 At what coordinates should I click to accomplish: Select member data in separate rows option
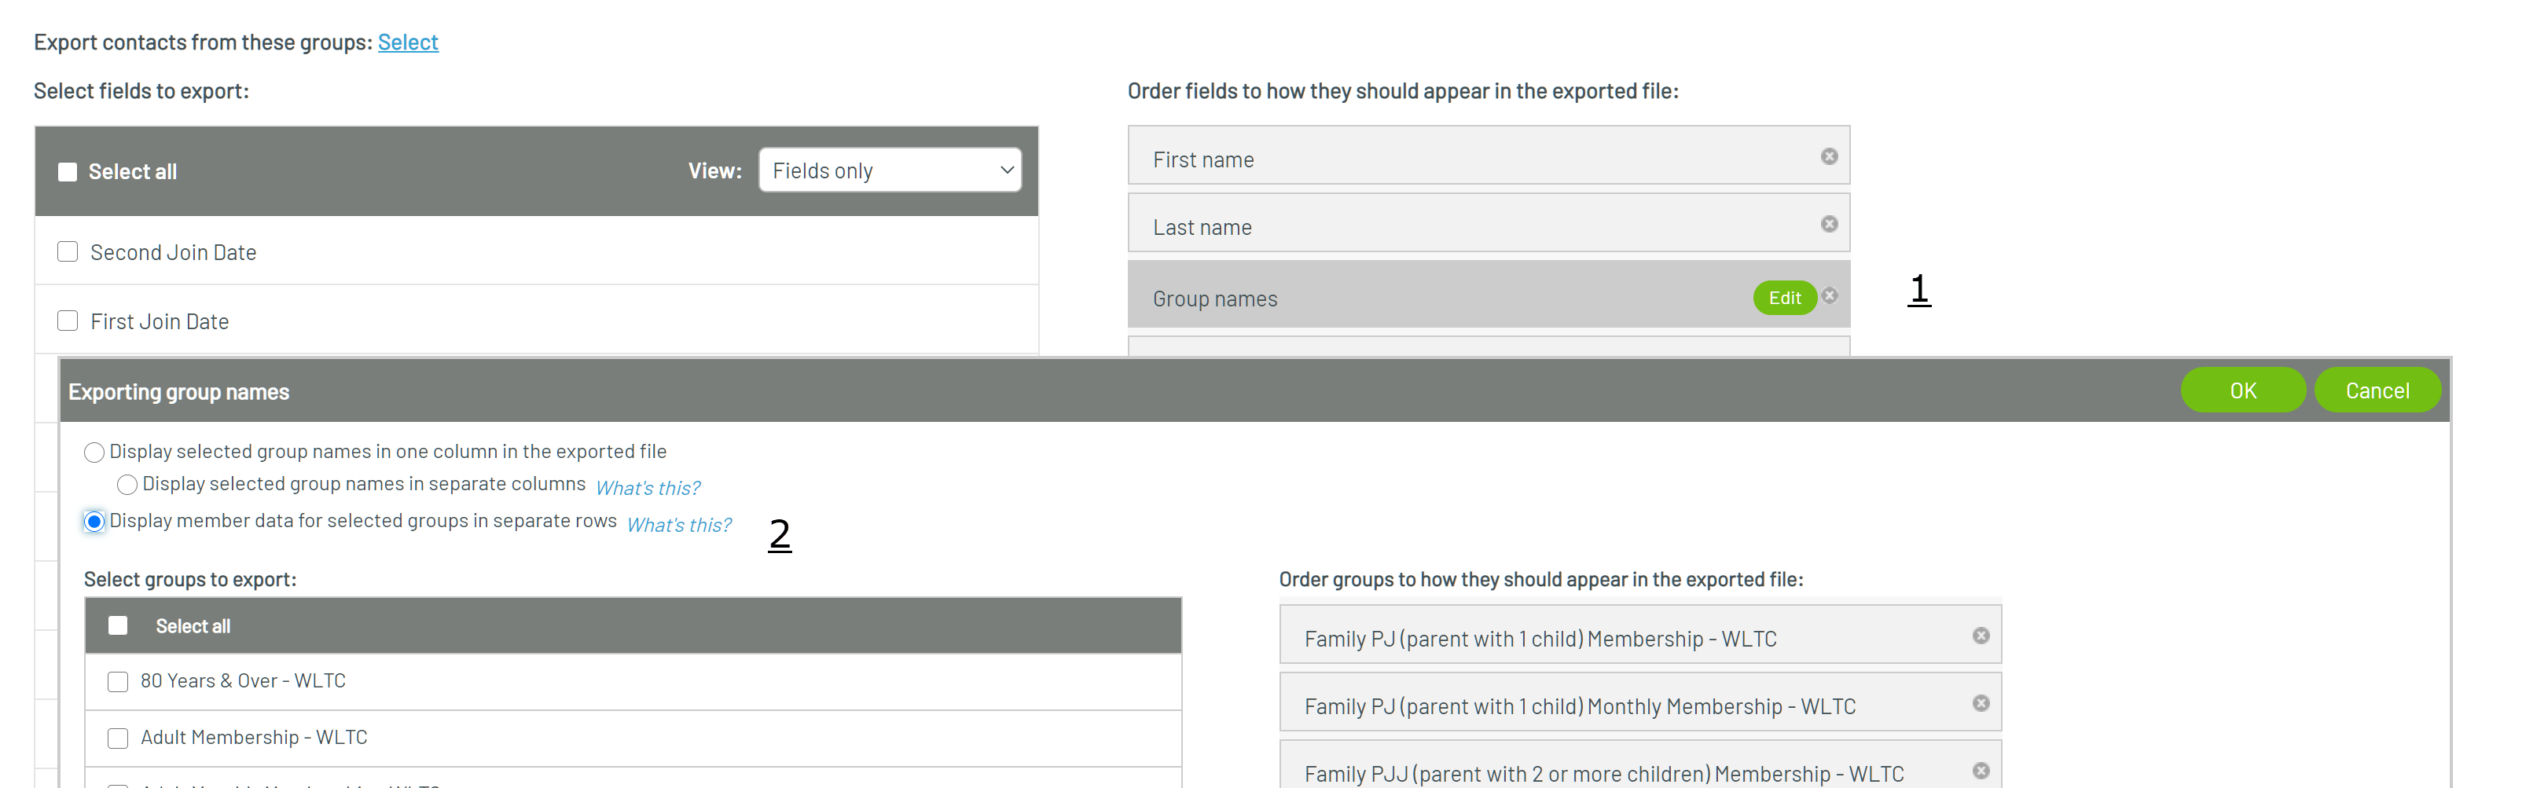[x=94, y=521]
